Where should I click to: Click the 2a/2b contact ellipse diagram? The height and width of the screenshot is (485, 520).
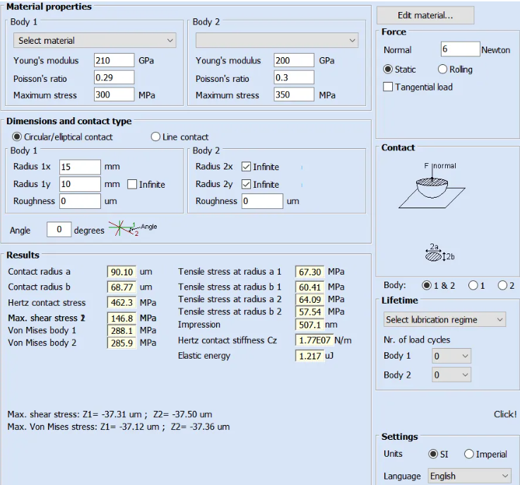[x=439, y=253]
